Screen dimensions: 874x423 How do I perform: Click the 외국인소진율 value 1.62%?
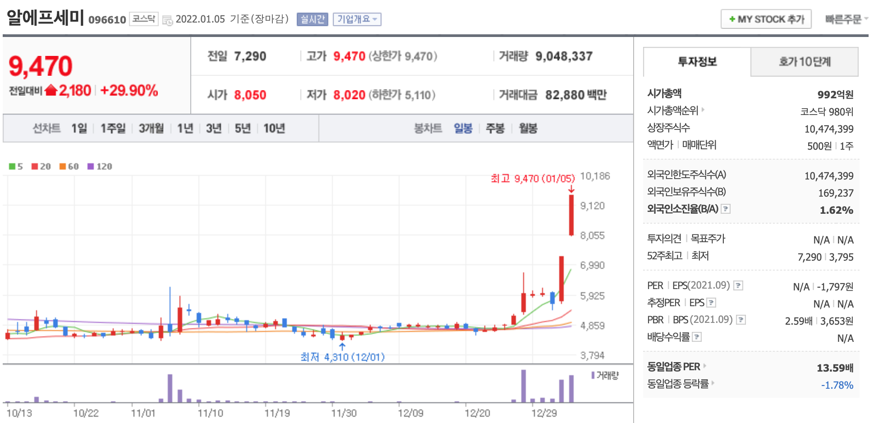tap(837, 210)
